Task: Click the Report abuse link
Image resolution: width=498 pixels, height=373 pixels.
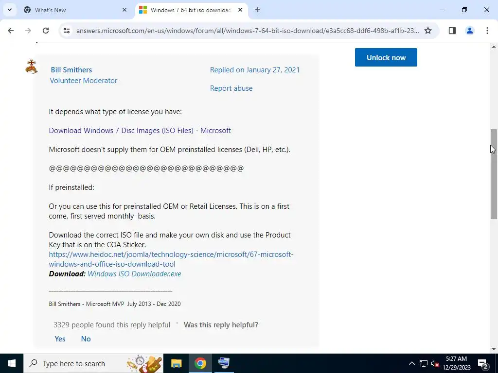Action: (x=231, y=88)
